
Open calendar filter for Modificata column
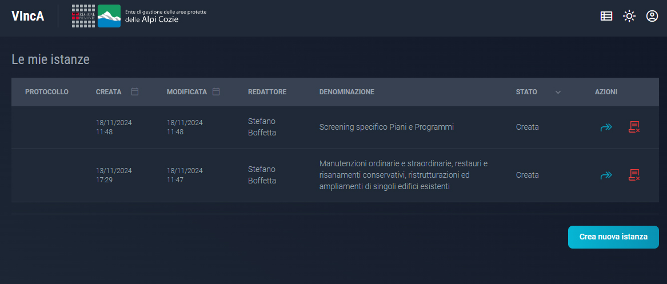[x=216, y=91]
